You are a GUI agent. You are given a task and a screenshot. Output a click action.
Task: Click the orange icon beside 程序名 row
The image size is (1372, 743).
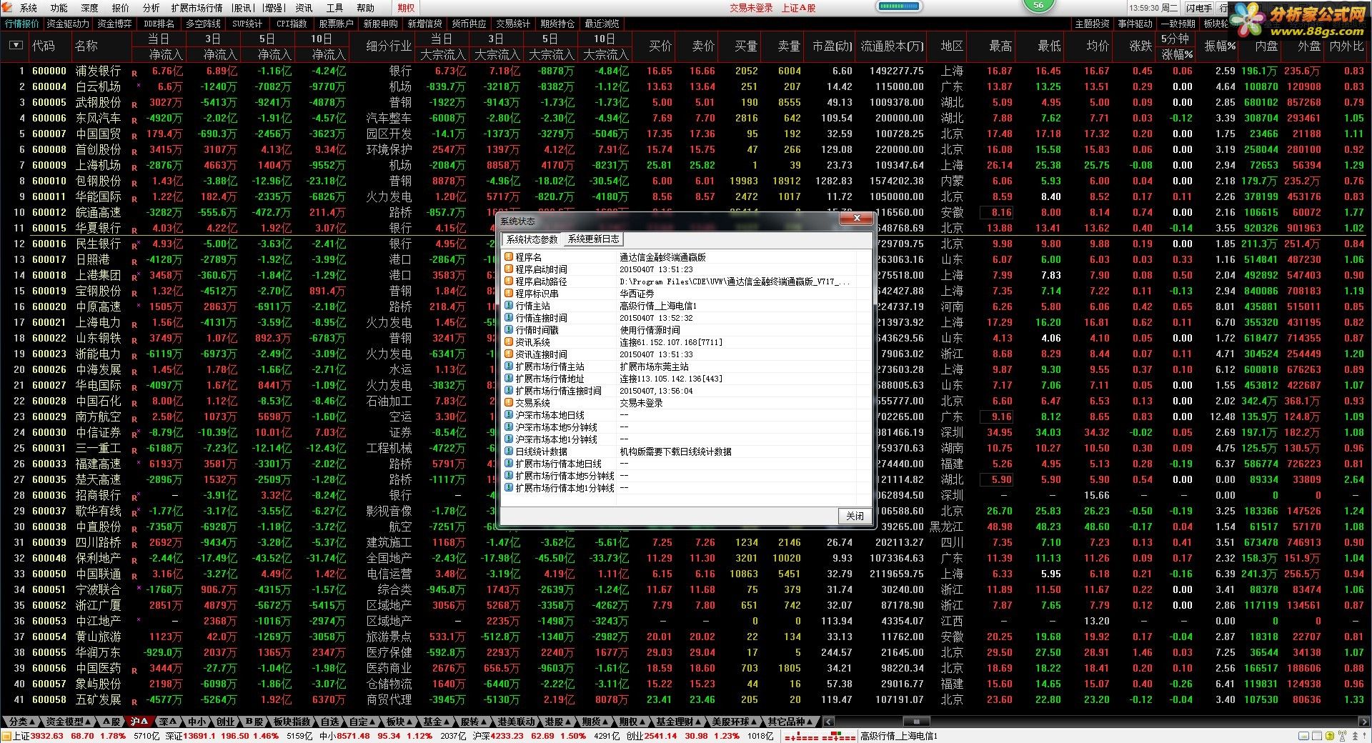509,257
